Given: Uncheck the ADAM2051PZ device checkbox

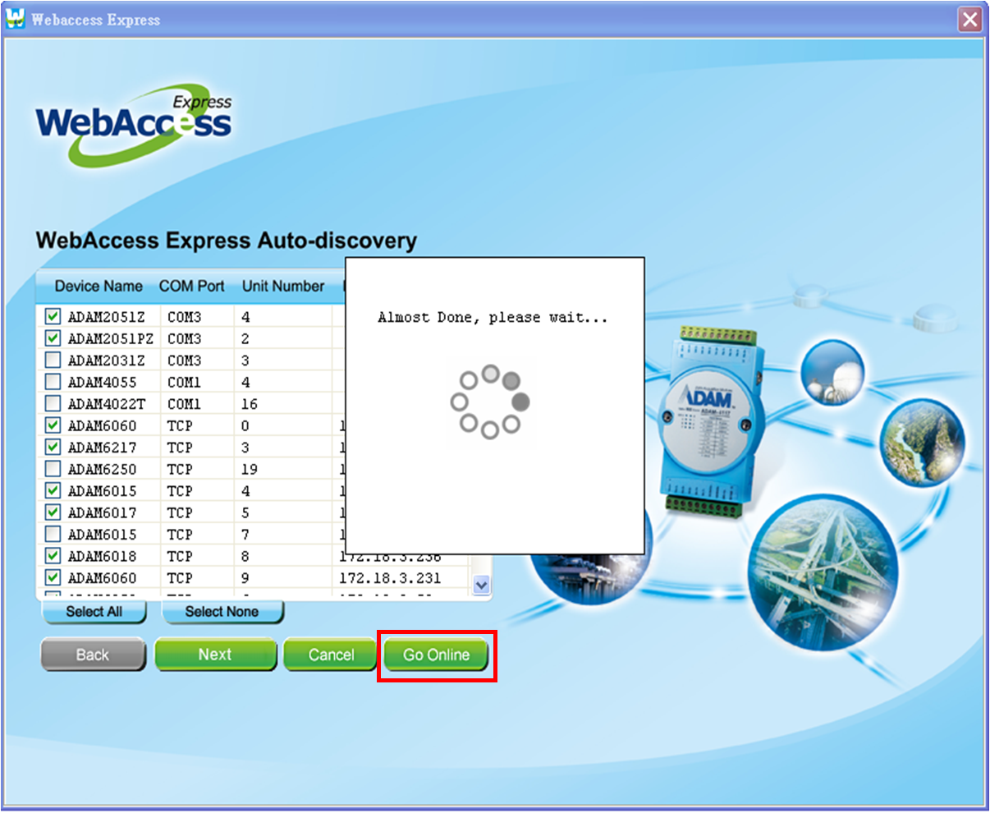Looking at the screenshot, I should tap(53, 338).
